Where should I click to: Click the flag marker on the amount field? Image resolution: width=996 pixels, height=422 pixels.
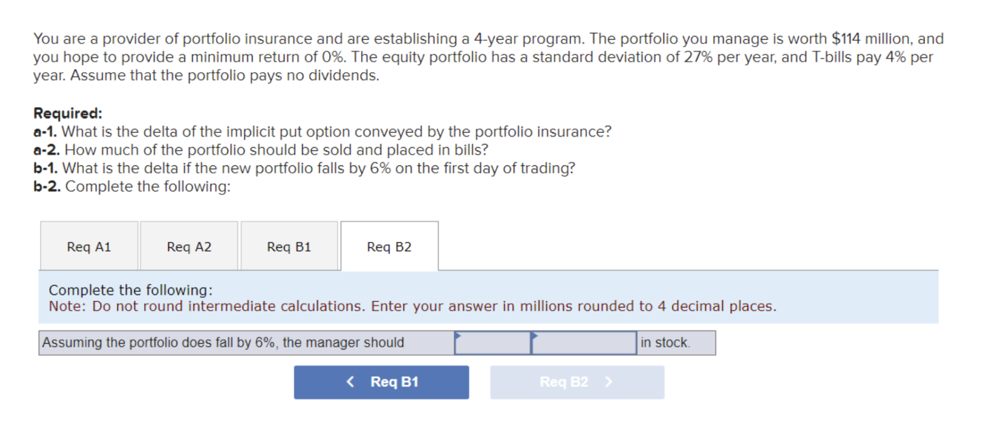click(535, 335)
